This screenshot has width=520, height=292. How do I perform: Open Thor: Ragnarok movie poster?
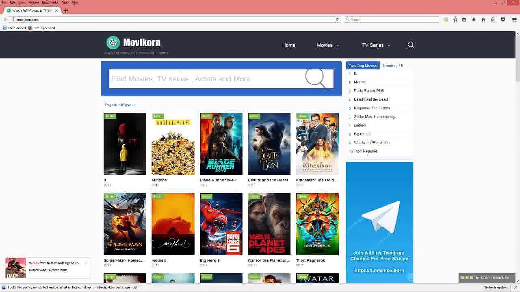317,224
